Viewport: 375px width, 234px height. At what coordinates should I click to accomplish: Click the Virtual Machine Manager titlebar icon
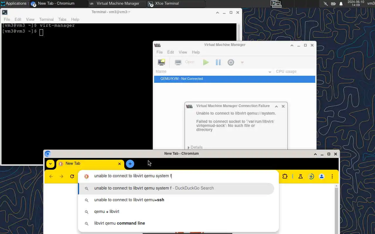click(x=157, y=45)
